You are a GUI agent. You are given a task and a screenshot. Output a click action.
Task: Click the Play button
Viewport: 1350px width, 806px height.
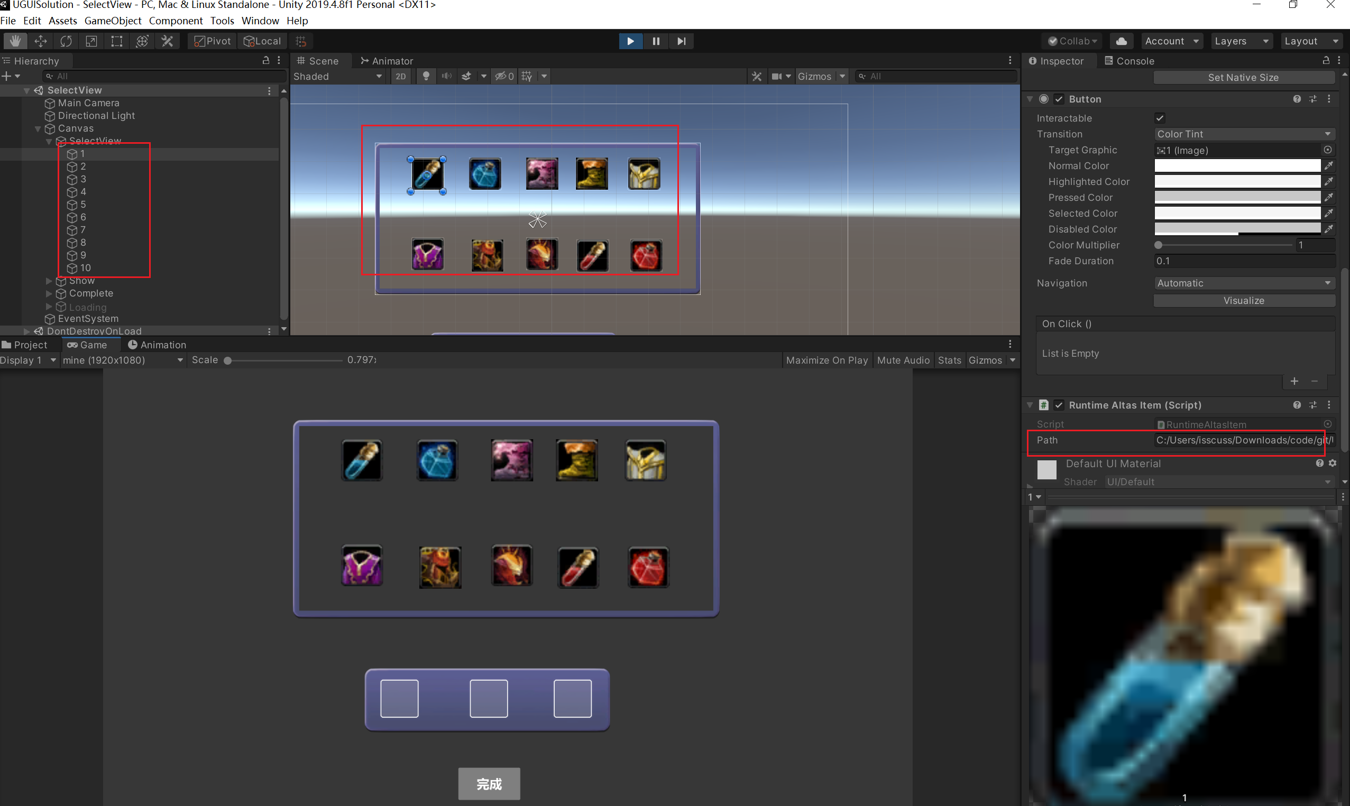click(630, 41)
